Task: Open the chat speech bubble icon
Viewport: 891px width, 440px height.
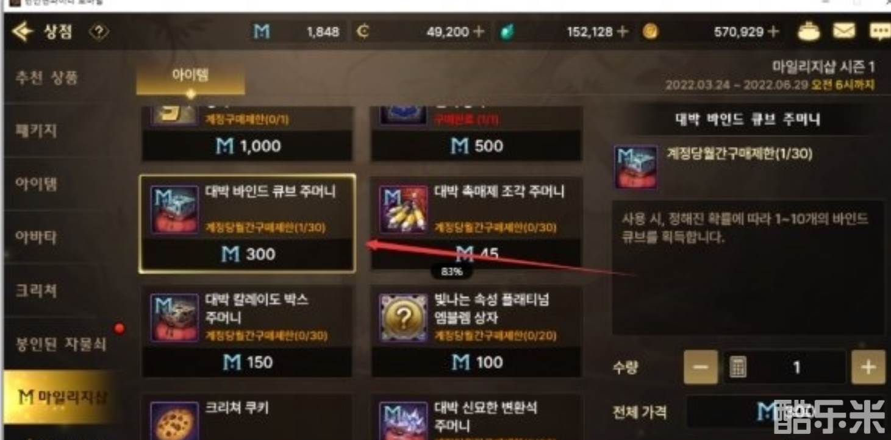Action: click(879, 31)
